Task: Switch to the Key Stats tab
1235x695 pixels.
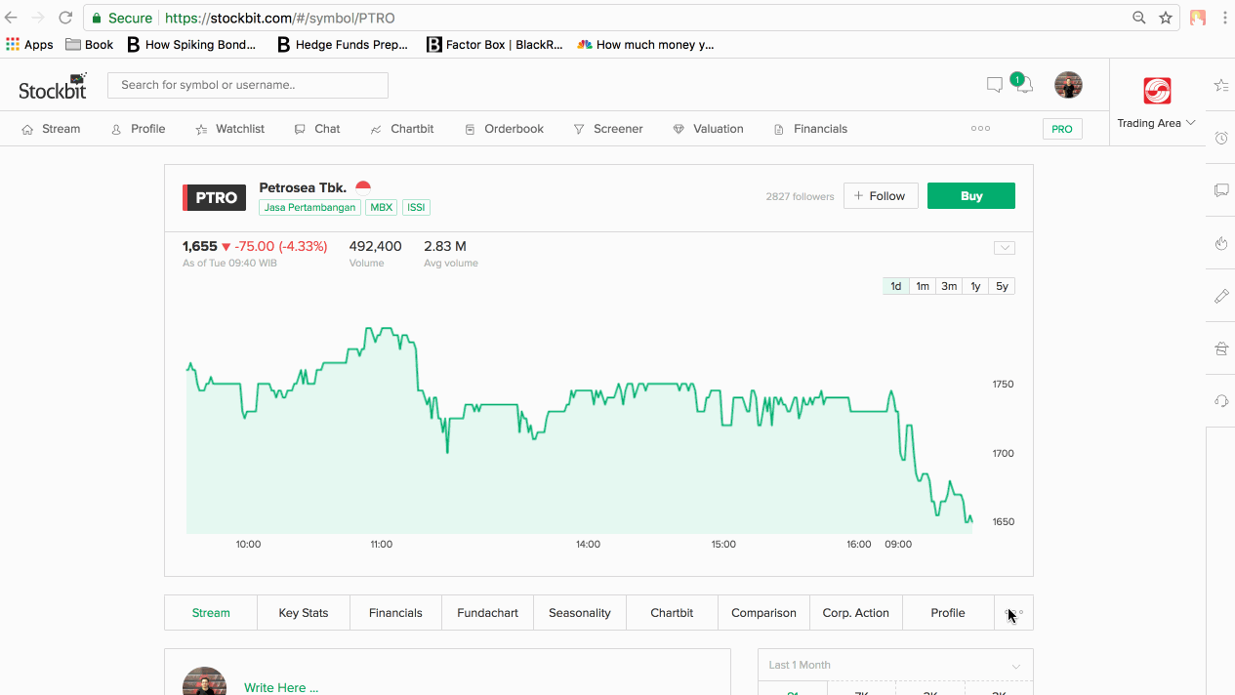Action: (x=304, y=613)
